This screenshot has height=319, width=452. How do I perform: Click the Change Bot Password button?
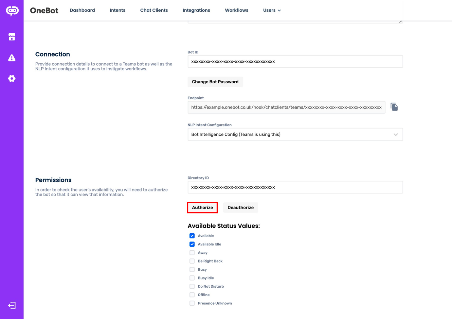[215, 82]
